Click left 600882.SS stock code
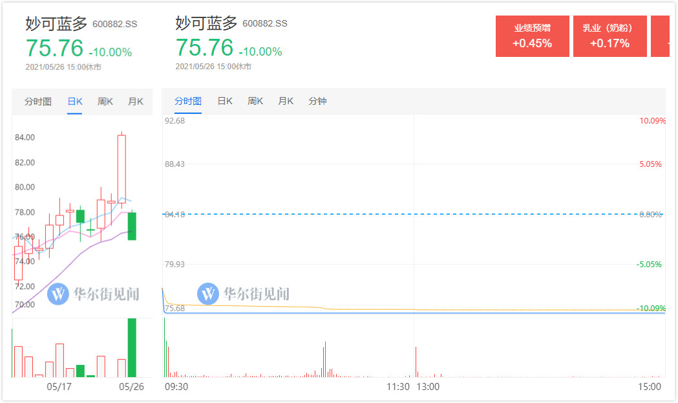The image size is (678, 403). [x=114, y=24]
